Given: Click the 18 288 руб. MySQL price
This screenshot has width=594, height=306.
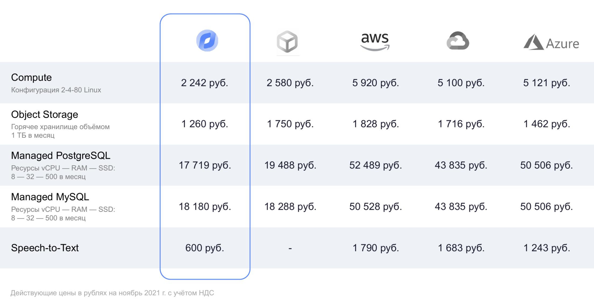Looking at the screenshot, I should (290, 206).
